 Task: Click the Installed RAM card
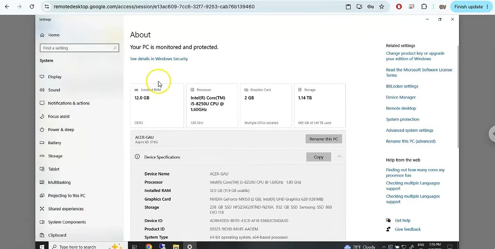tap(157, 106)
